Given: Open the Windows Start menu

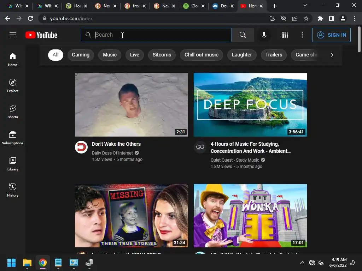Looking at the screenshot, I should (x=11, y=263).
